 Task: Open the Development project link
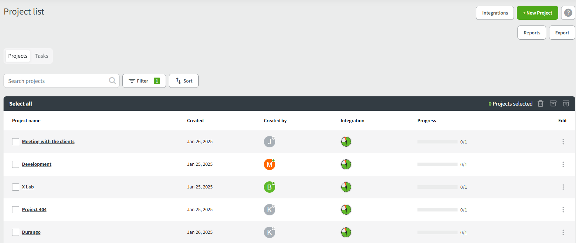point(37,164)
